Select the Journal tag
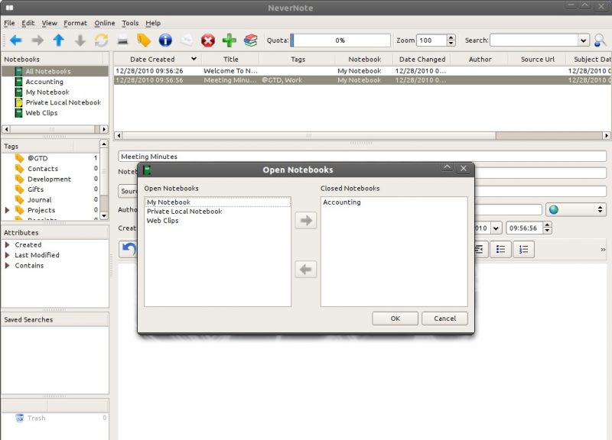Viewport: 612px width, 440px height. [40, 199]
